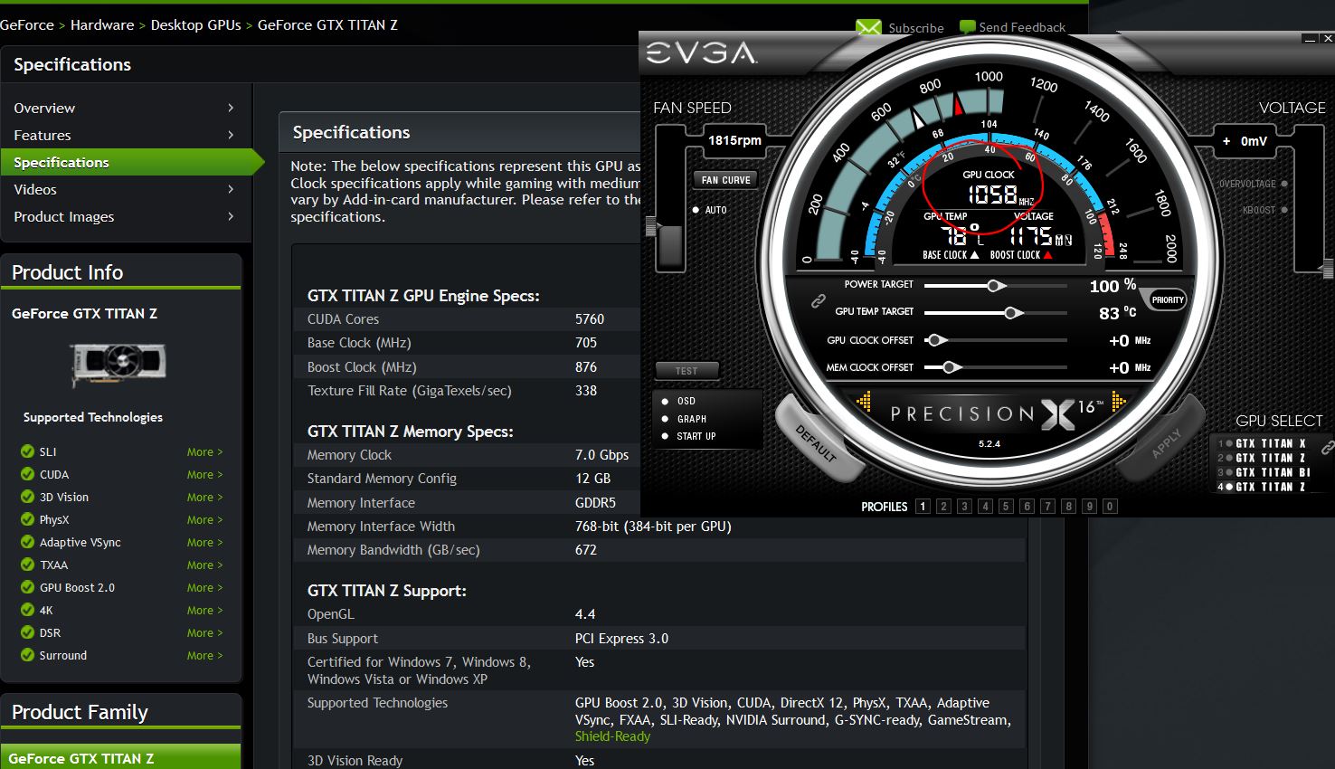Enable the OVERVOLTAGE indicator toggle
Viewport: 1335px width, 769px height.
click(x=1284, y=184)
